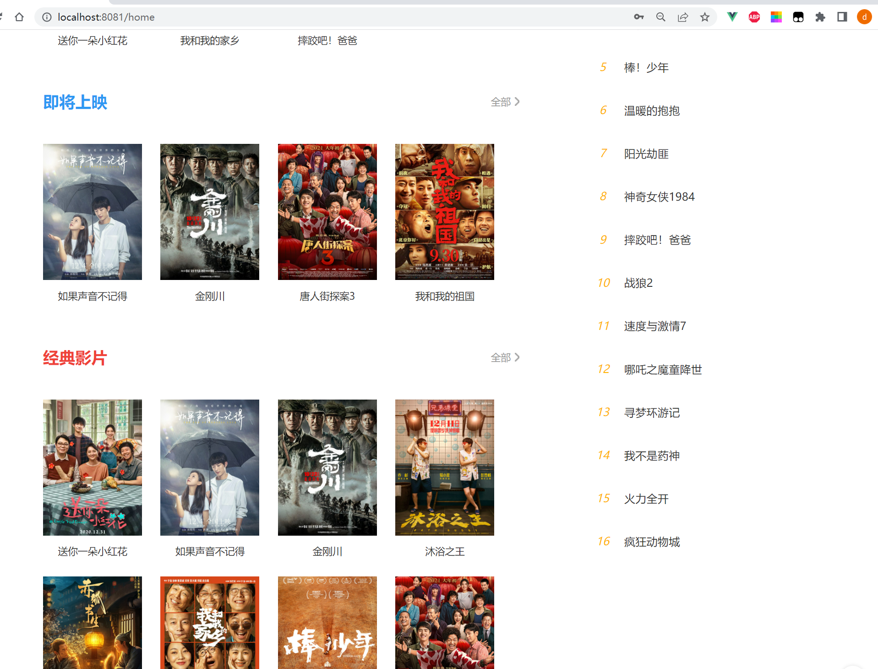Select rank 15 火力全开
Screen dimensions: 878x669
[x=646, y=499]
